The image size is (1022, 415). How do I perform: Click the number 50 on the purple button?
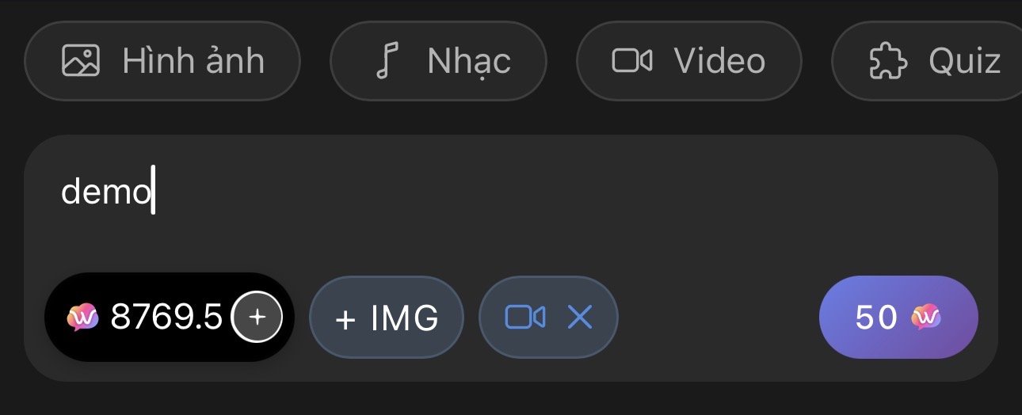click(876, 318)
